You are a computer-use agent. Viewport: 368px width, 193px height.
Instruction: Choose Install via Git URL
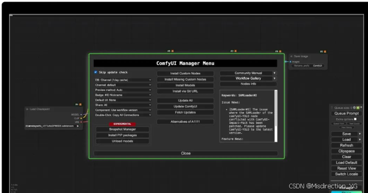point(185,91)
